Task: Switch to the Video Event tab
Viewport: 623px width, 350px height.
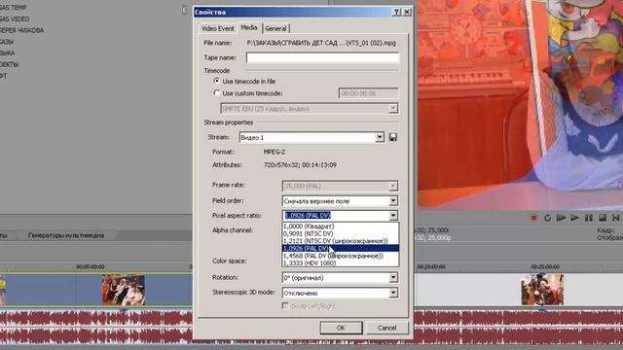Action: coord(217,28)
